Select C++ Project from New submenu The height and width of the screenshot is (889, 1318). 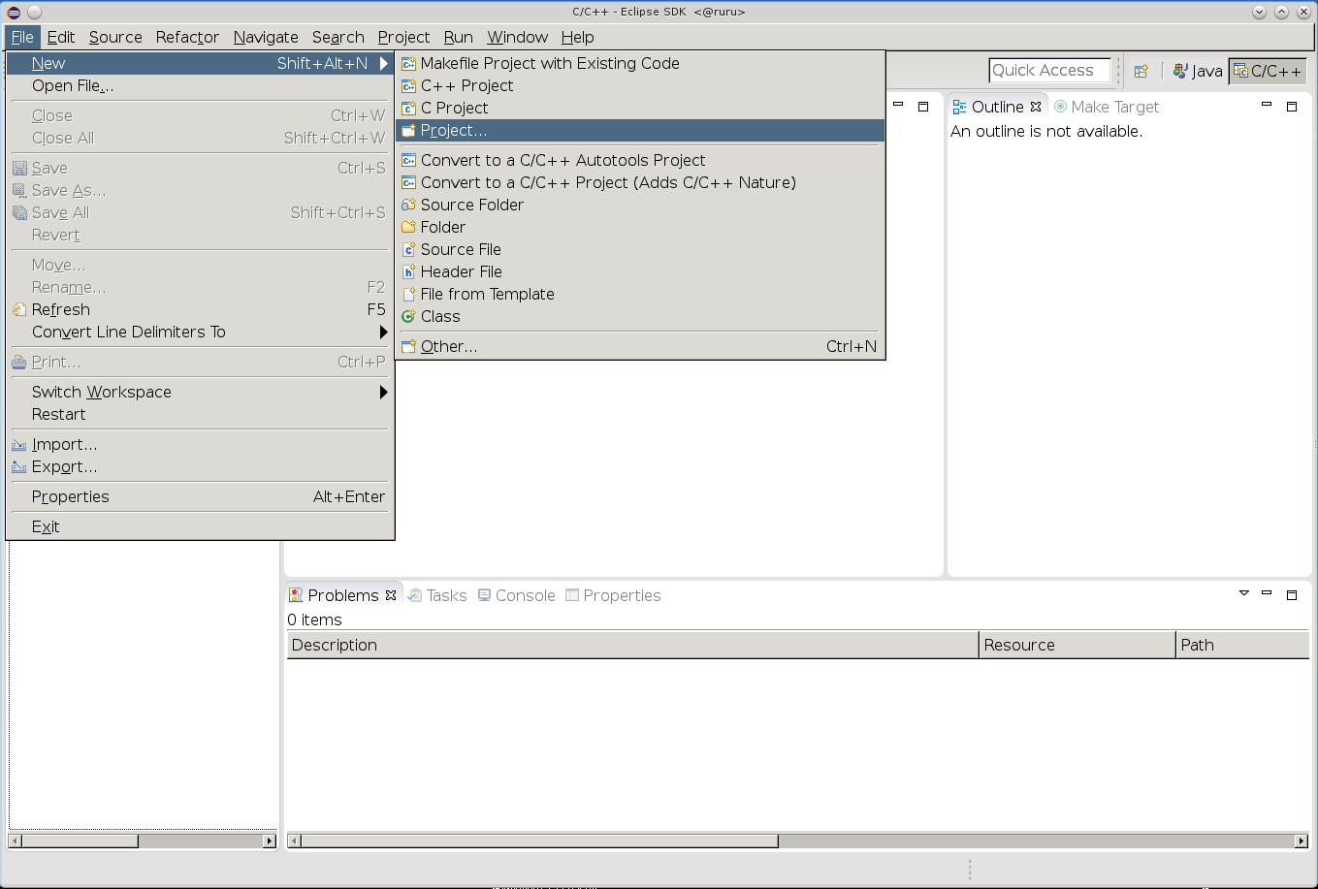466,85
